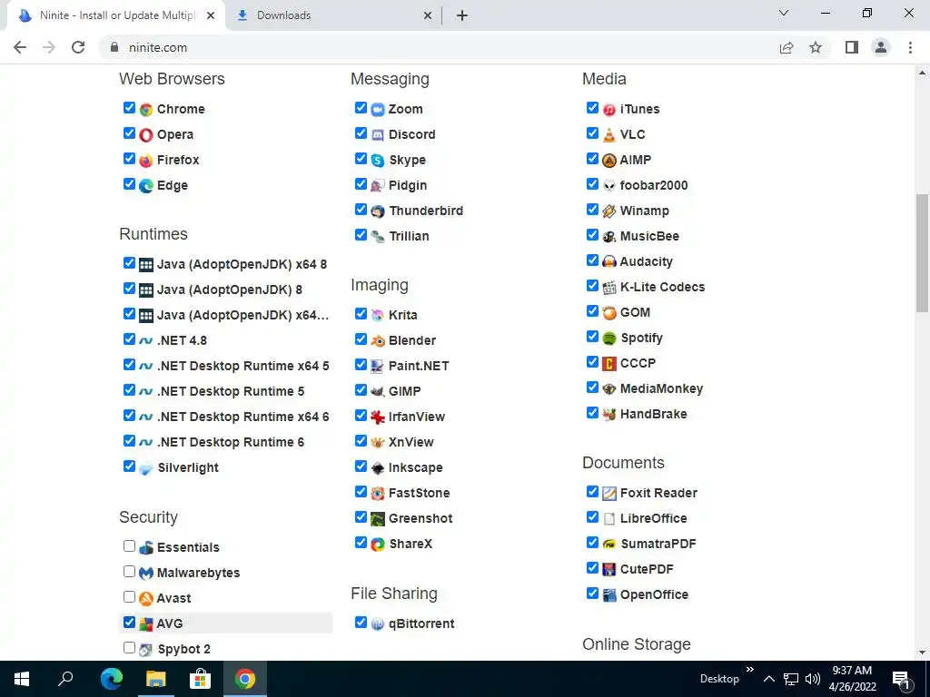This screenshot has width=930, height=697.
Task: Click the share page icon in address bar
Action: point(787,47)
